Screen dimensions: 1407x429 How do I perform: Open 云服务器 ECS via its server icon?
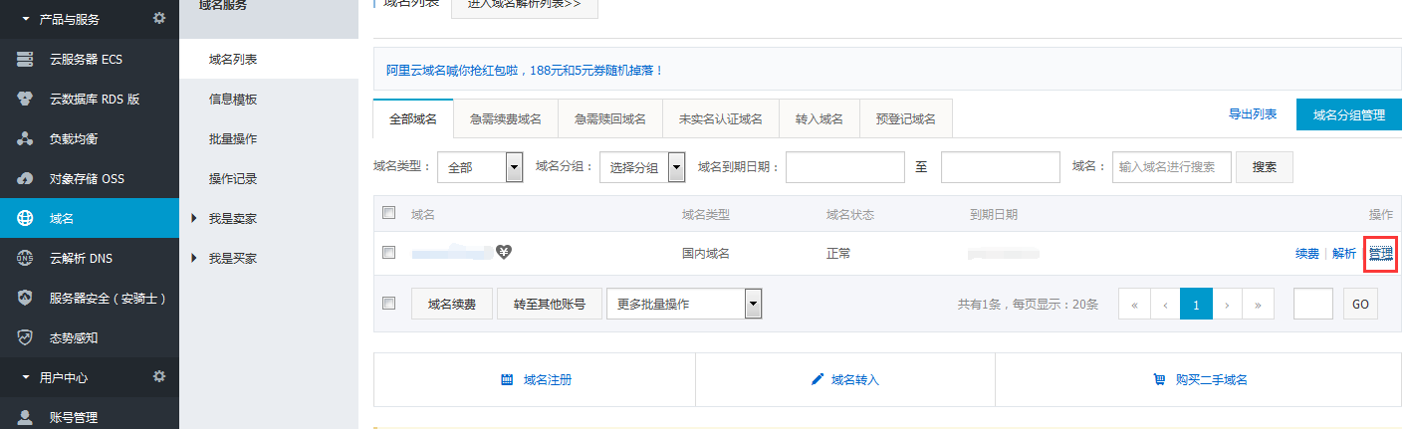point(25,60)
